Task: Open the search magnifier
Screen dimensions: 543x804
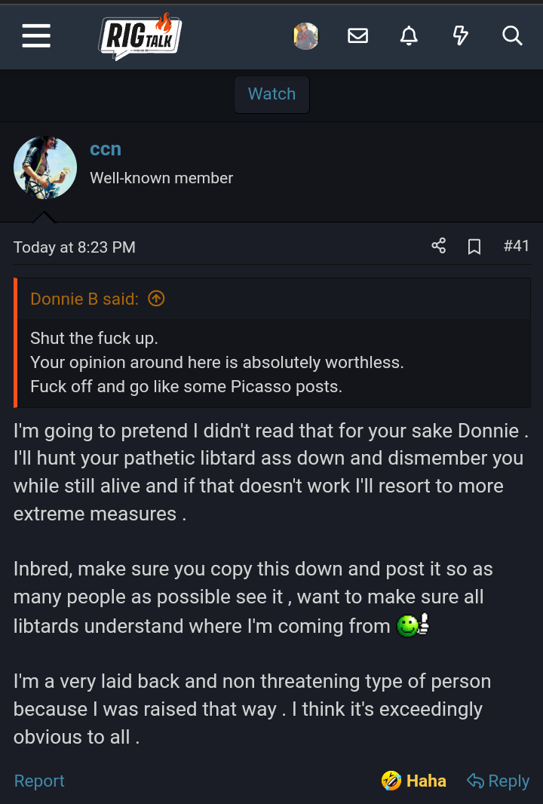Action: coord(512,35)
